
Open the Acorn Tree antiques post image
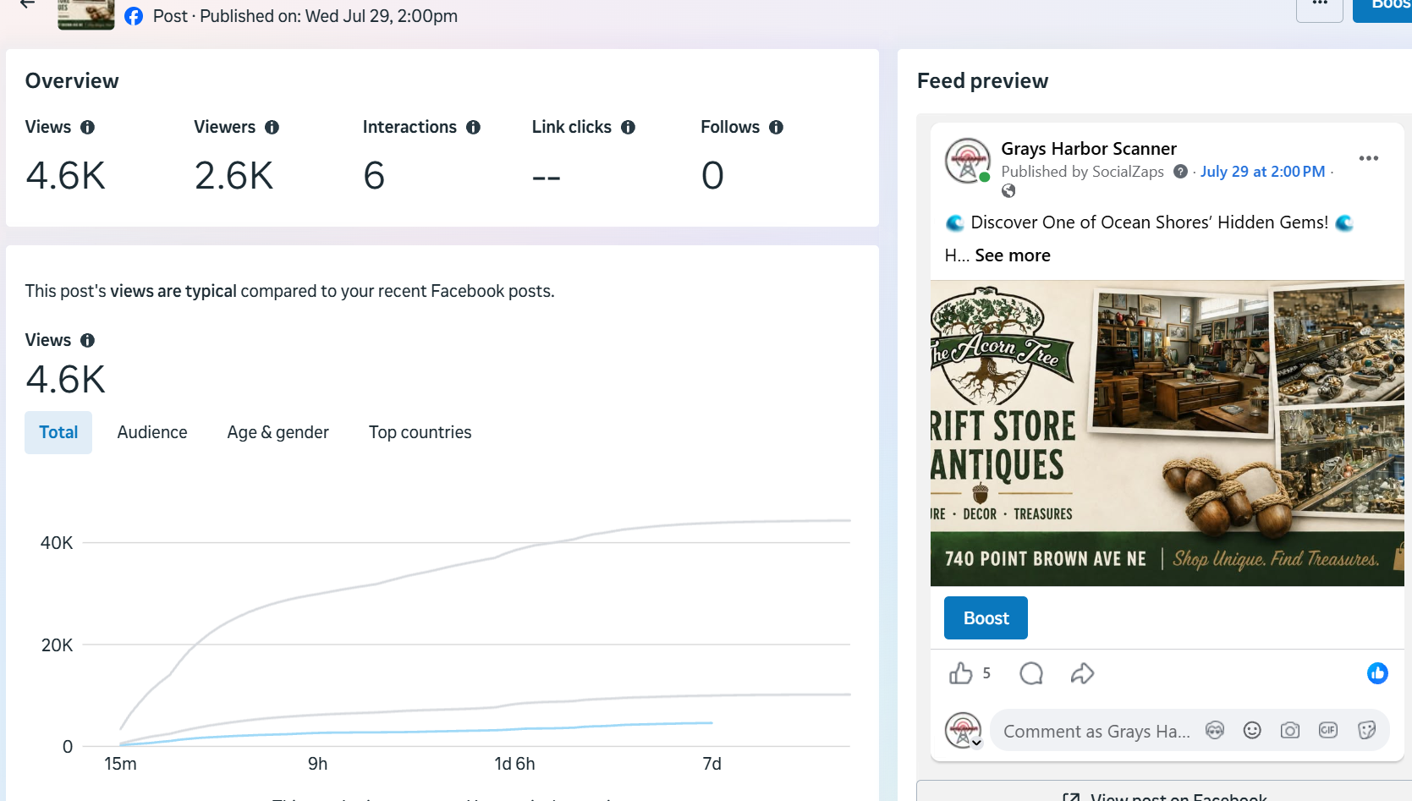point(1168,433)
